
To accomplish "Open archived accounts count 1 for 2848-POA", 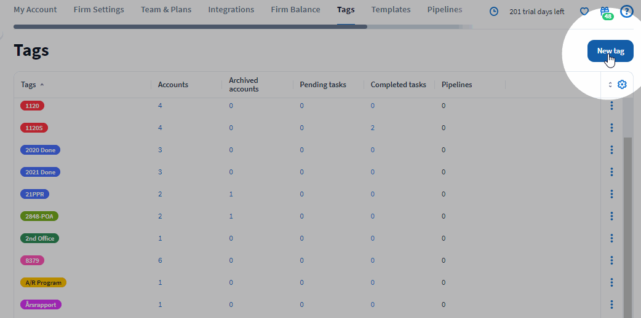I will 231,216.
